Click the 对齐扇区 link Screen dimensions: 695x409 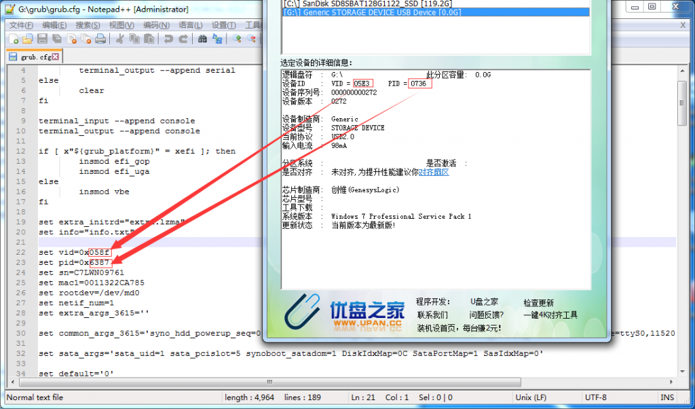point(434,172)
